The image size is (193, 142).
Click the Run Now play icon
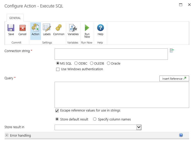click(x=87, y=28)
